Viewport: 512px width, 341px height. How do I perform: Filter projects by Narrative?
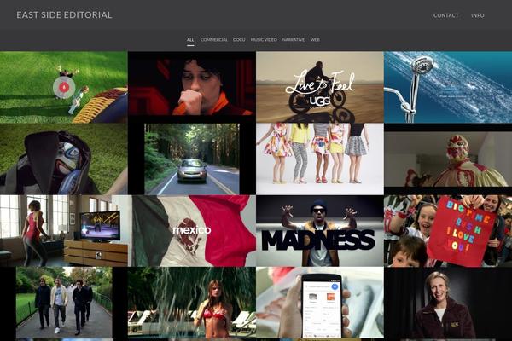294,39
